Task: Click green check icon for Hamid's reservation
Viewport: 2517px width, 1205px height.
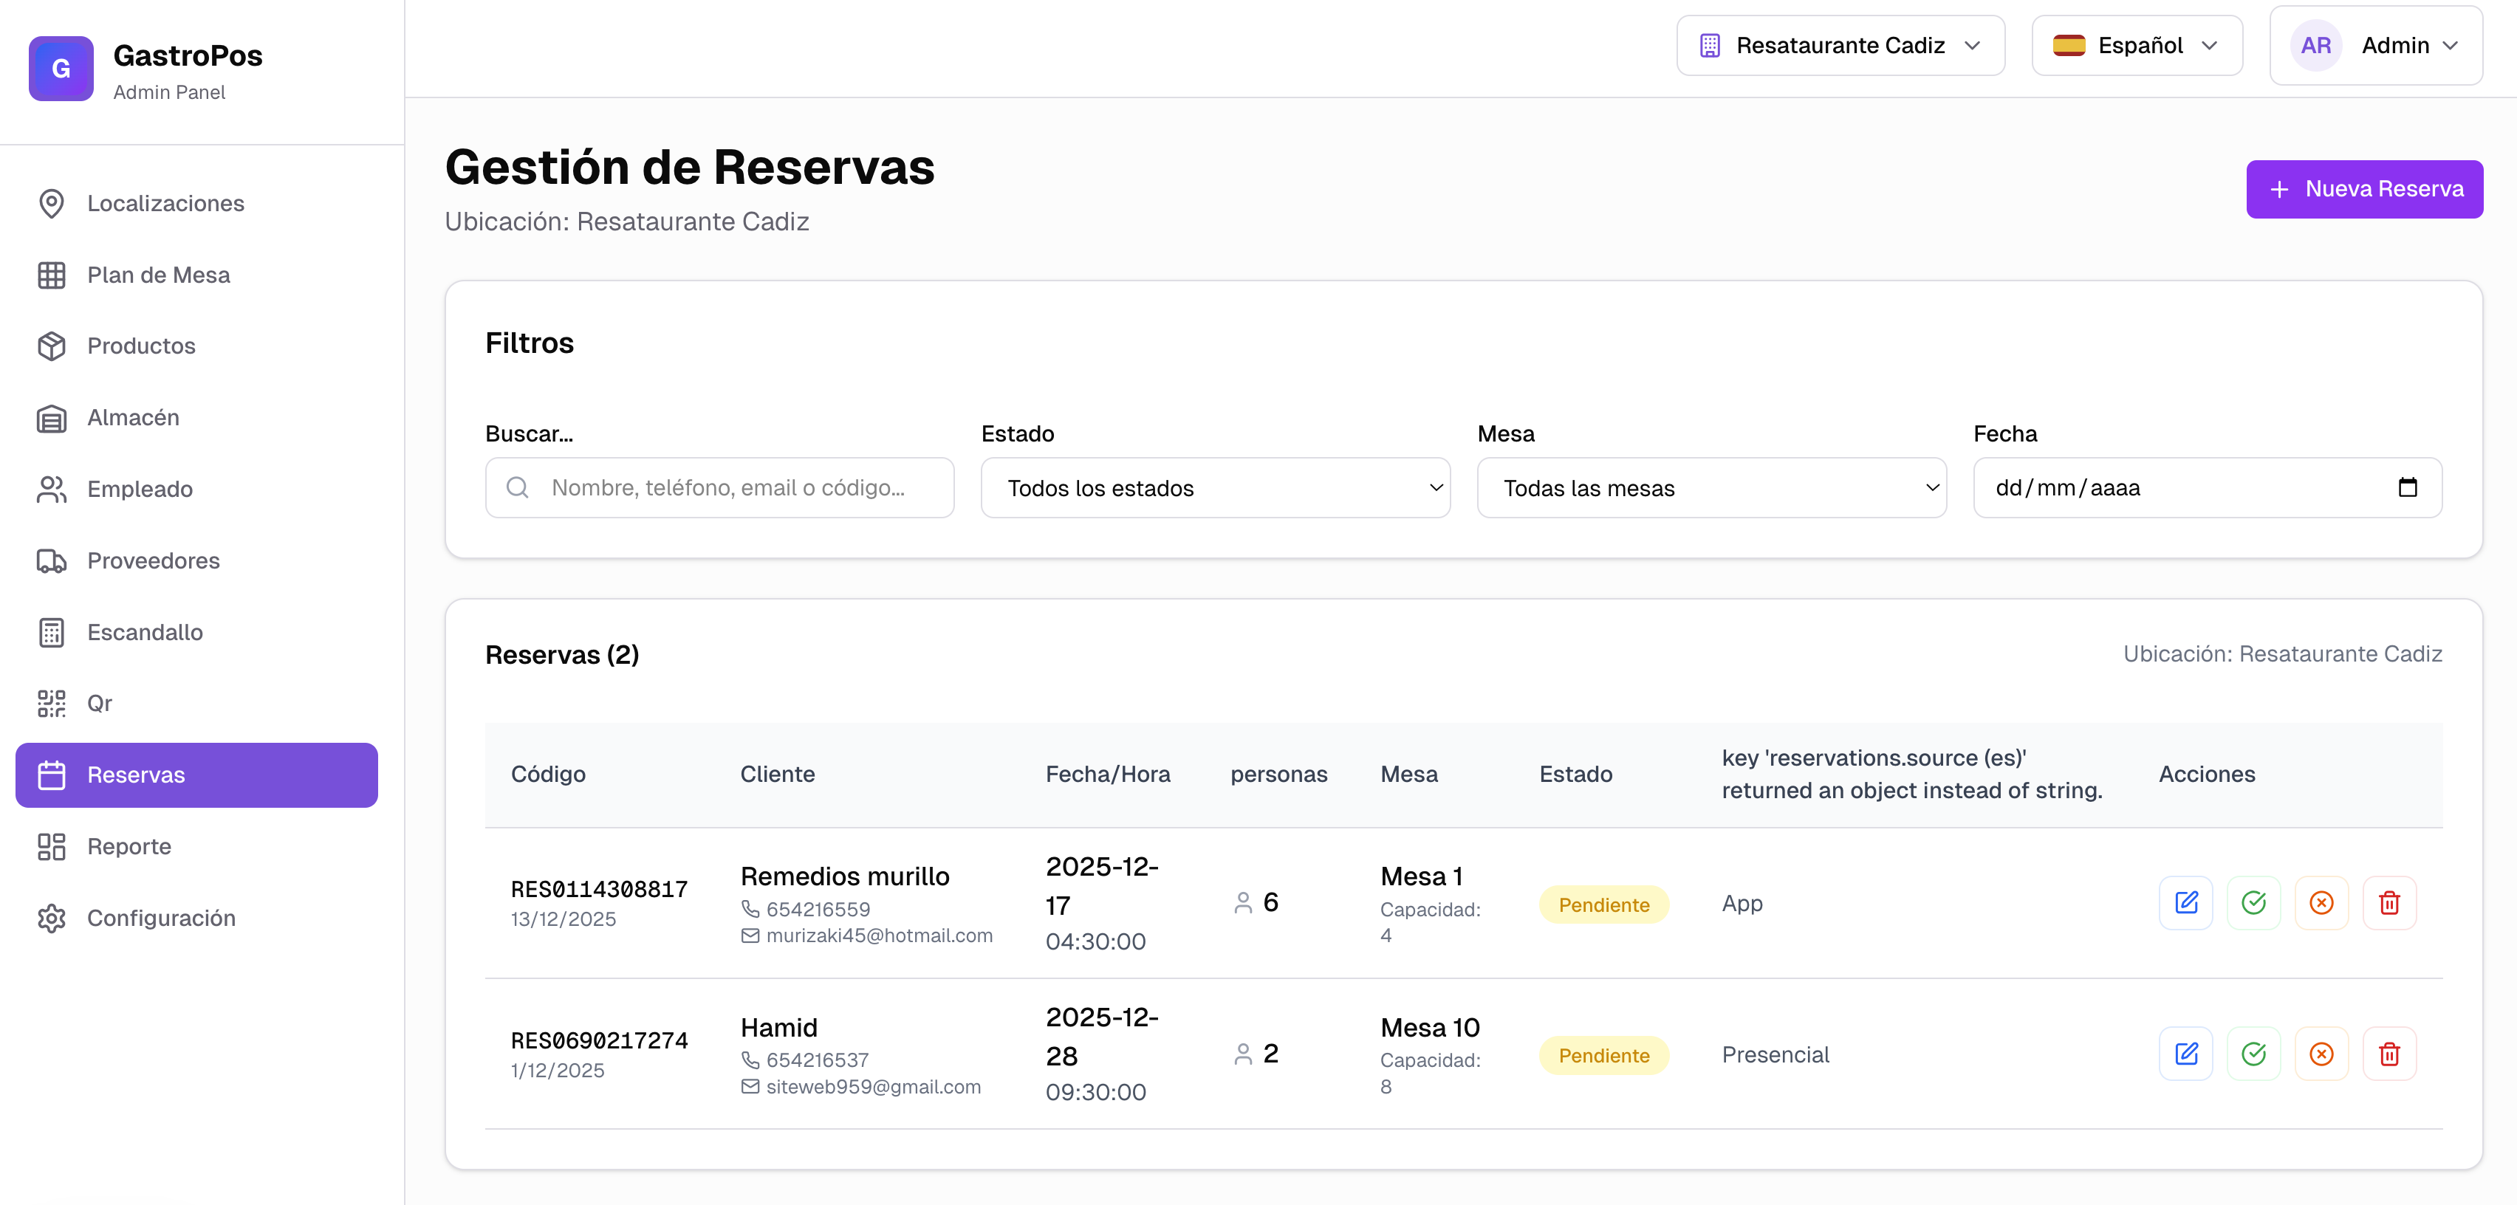Action: [2253, 1054]
